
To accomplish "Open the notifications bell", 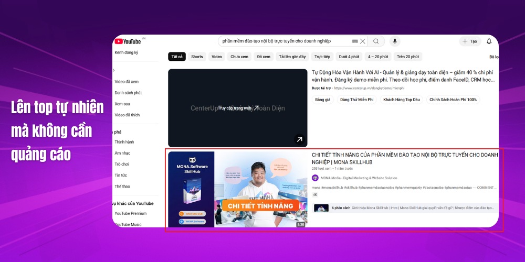I will pyautogui.click(x=489, y=41).
